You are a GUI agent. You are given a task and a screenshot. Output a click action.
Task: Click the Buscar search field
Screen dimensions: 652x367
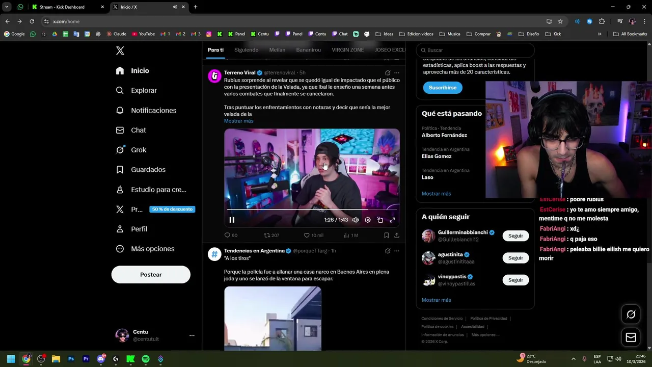(x=475, y=50)
